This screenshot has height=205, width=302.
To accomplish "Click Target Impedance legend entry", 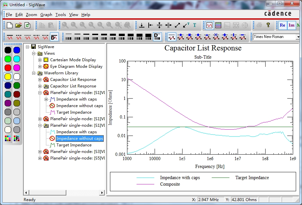I will click(x=252, y=177).
